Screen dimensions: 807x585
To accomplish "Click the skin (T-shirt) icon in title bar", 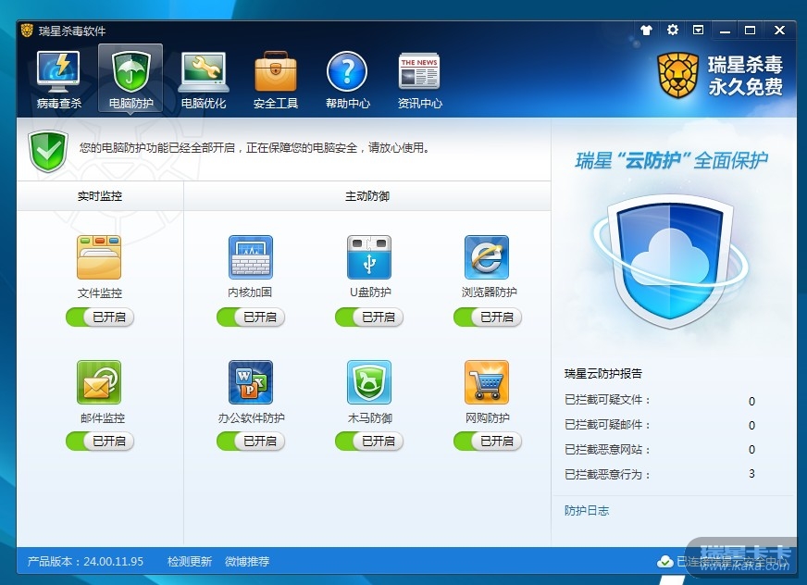I will point(646,30).
